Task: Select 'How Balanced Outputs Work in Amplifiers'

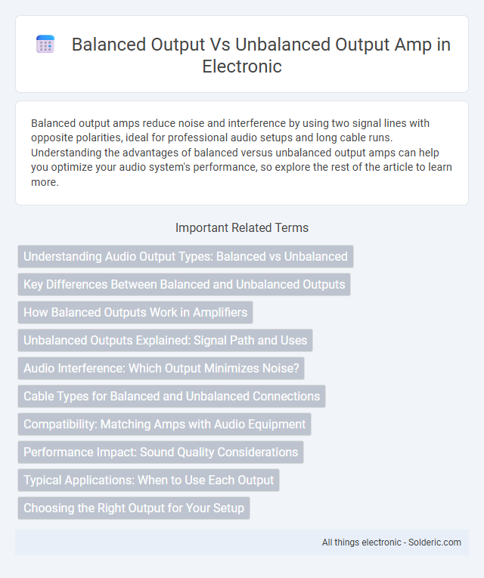Action: pyautogui.click(x=135, y=312)
